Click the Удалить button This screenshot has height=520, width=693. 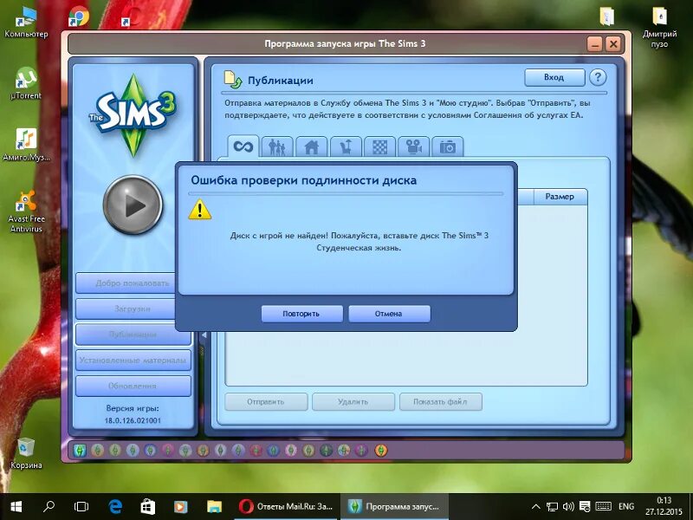(x=353, y=402)
